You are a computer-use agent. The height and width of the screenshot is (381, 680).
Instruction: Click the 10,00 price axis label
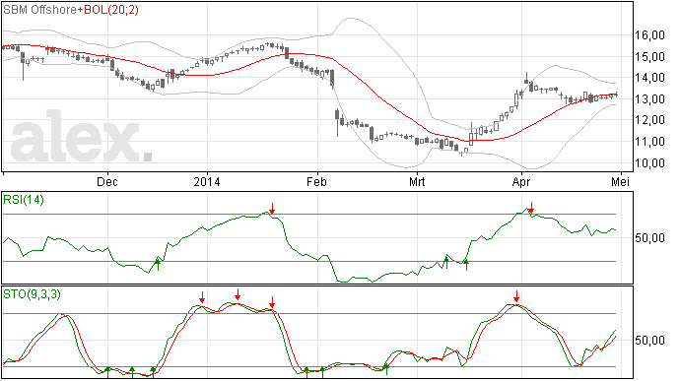pyautogui.click(x=649, y=163)
